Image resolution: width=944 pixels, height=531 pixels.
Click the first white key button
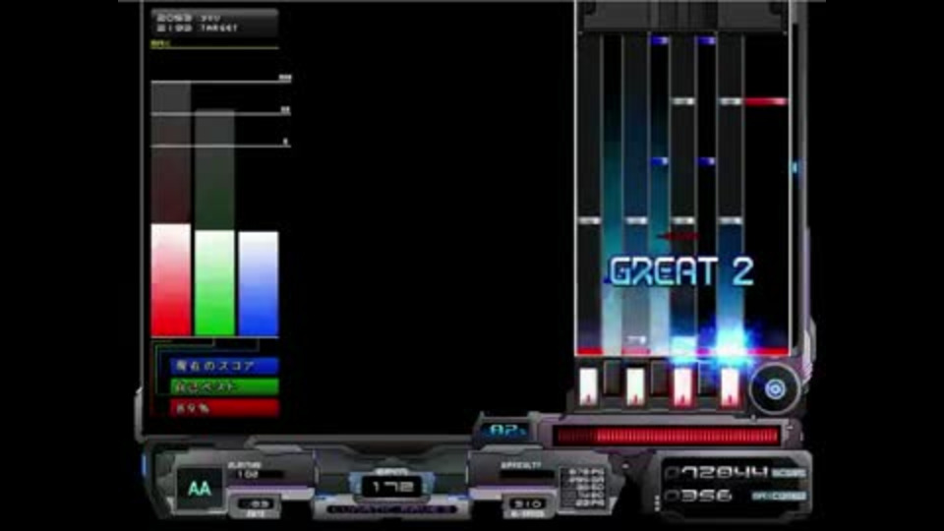coord(588,385)
